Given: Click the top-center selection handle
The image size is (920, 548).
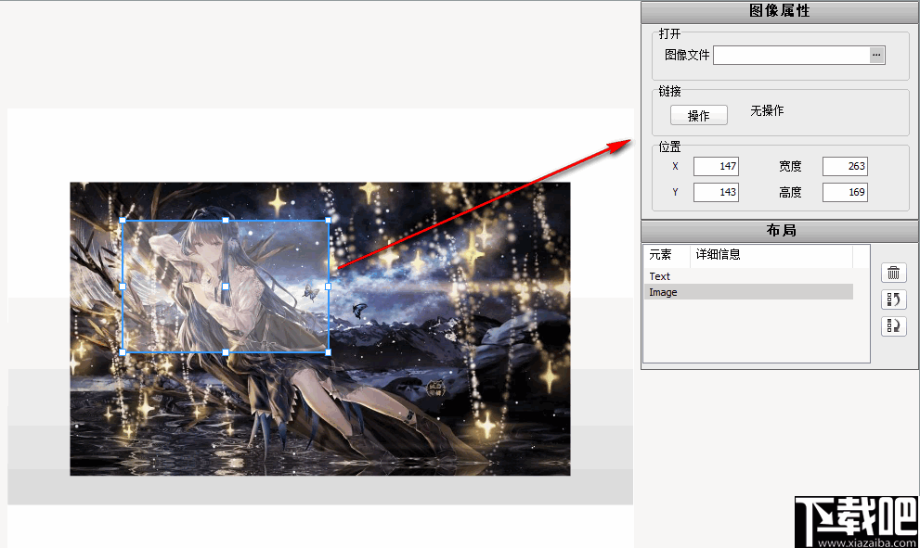Looking at the screenshot, I should pyautogui.click(x=226, y=221).
